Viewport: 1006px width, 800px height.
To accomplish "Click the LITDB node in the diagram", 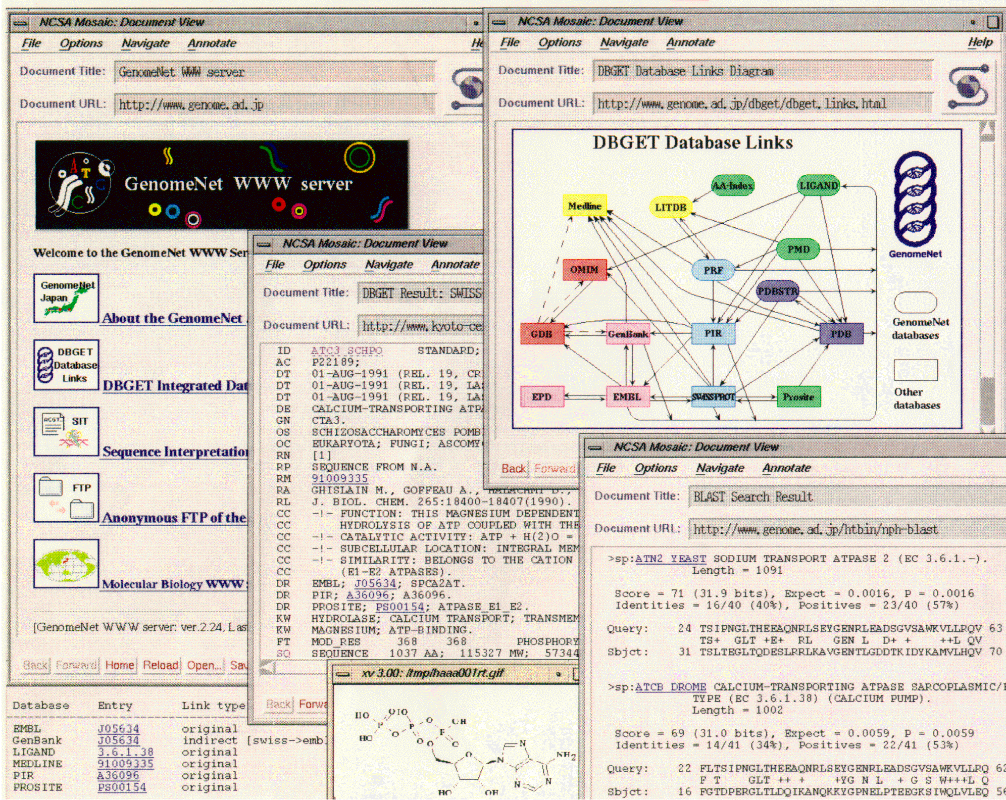I will [x=671, y=207].
